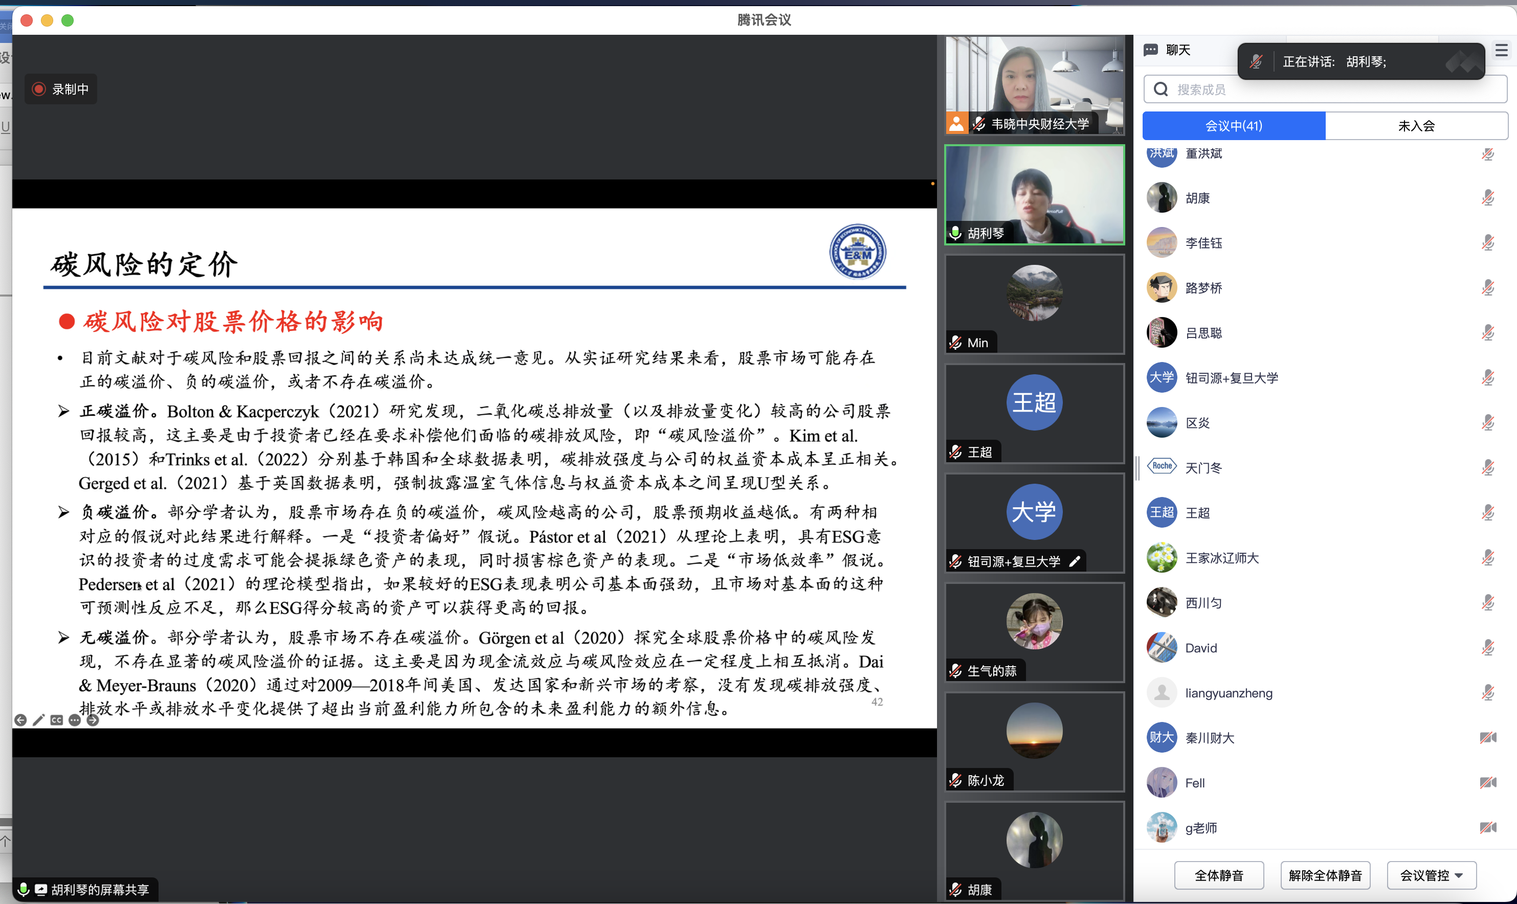Open the 会议管控 dropdown menu
The height and width of the screenshot is (904, 1517).
1432,875
